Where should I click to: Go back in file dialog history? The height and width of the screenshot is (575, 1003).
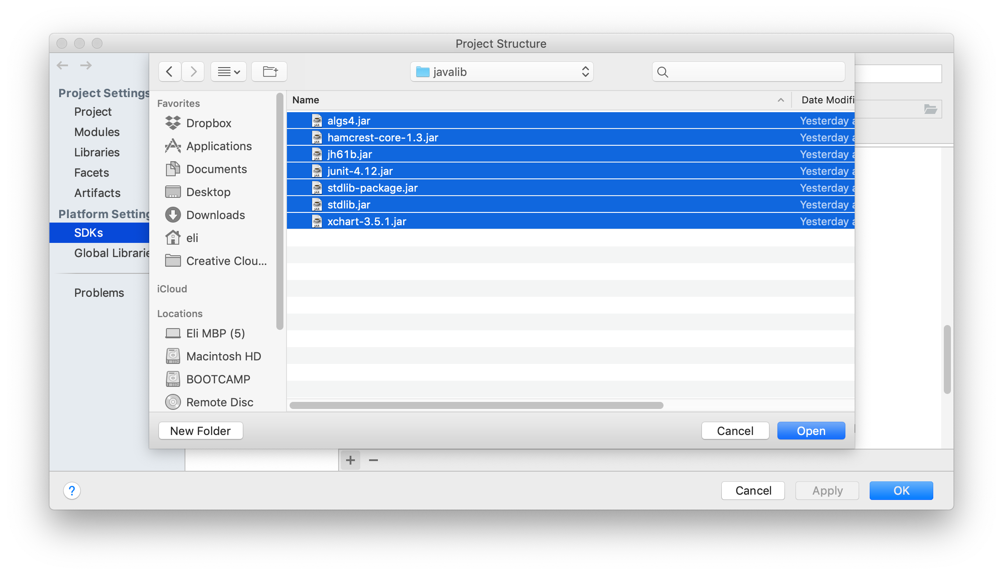170,72
